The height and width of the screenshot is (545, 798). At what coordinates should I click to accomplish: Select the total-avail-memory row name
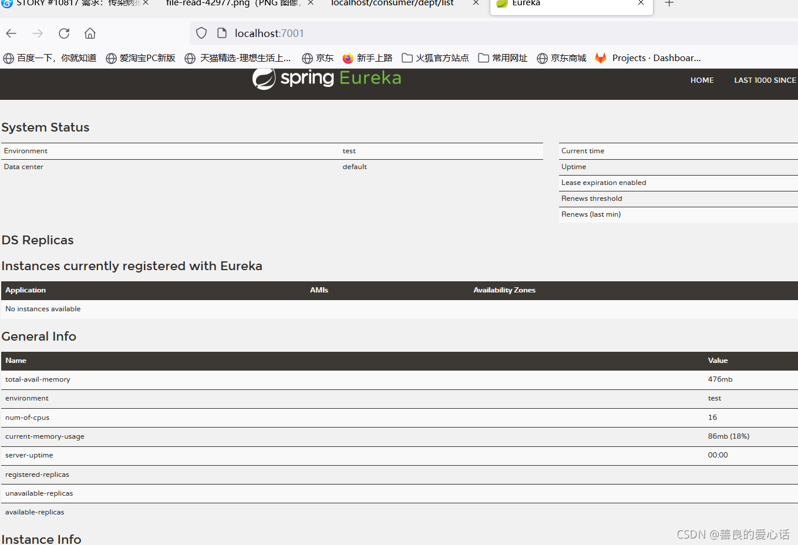(x=38, y=379)
